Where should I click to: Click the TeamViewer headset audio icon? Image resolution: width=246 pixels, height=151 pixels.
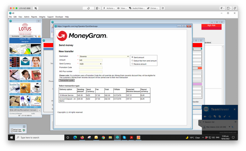[210, 116]
